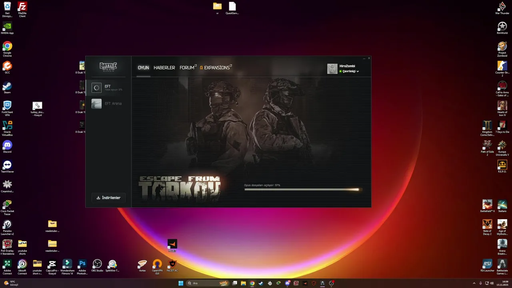The width and height of the screenshot is (512, 288).
Task: Launch Steam desktop shortcut
Action: coord(7,88)
